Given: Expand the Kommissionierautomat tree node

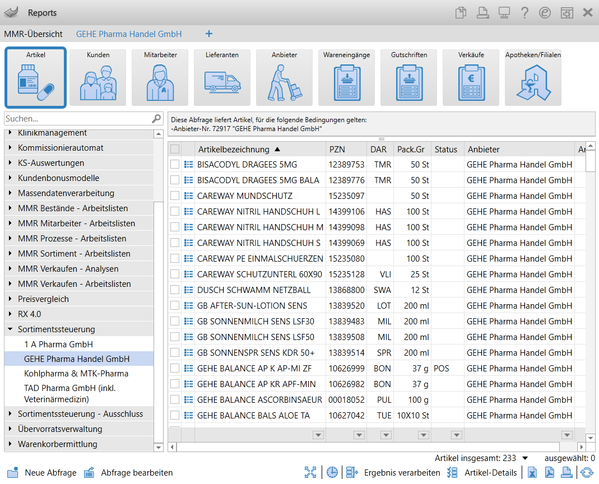Looking at the screenshot, I should pyautogui.click(x=10, y=147).
